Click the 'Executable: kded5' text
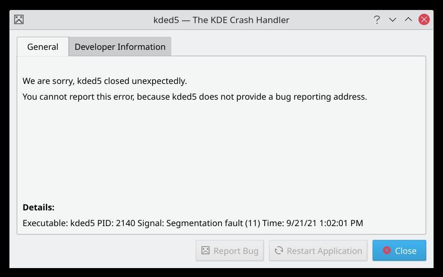This screenshot has height=277, width=443. (x=59, y=223)
